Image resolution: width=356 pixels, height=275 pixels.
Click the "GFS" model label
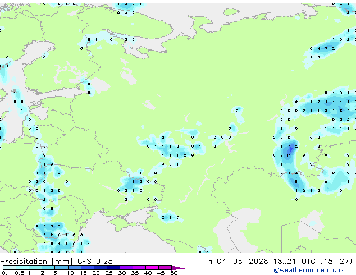[x=84, y=262]
